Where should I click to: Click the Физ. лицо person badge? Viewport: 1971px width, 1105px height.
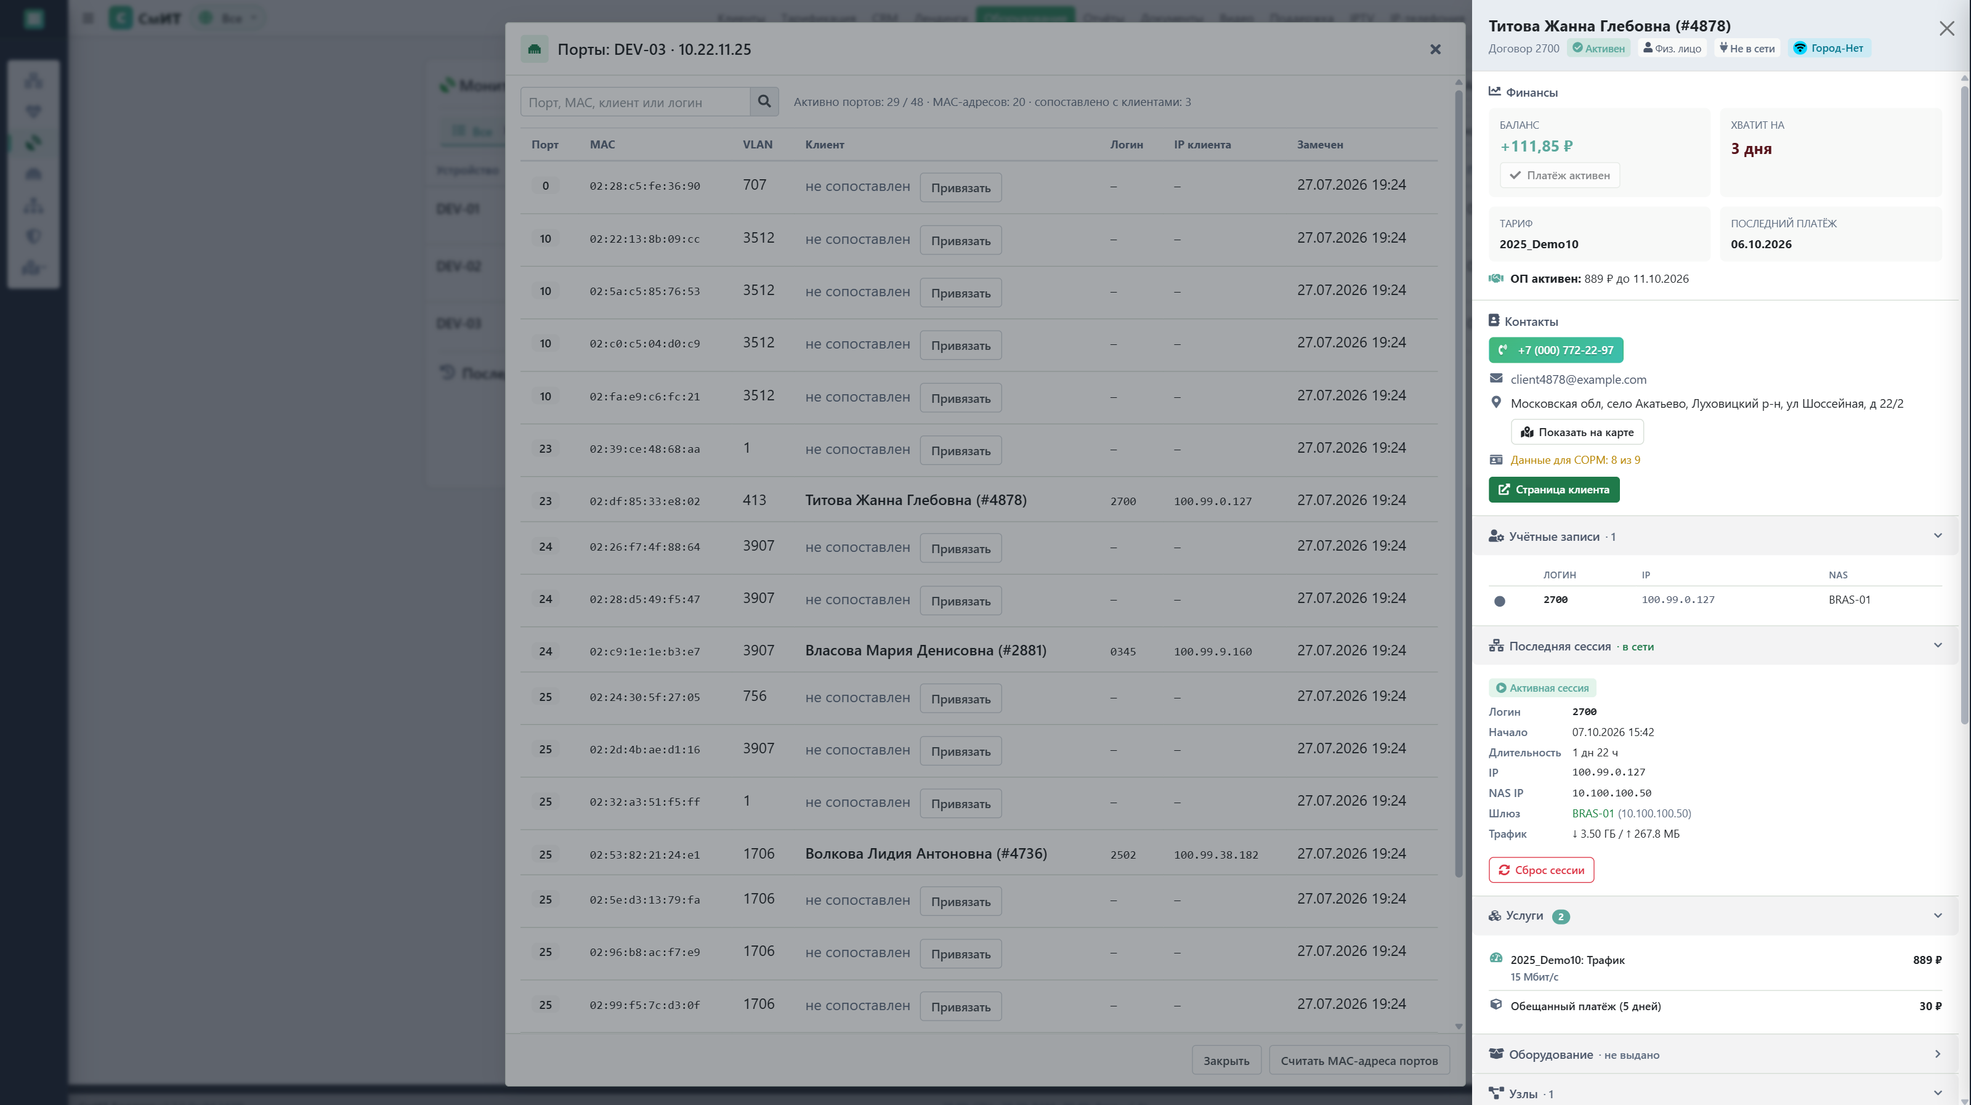pos(1672,48)
